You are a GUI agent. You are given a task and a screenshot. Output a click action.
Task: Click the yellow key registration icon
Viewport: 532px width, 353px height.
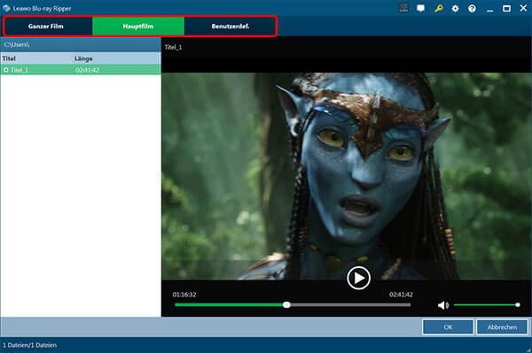point(438,8)
